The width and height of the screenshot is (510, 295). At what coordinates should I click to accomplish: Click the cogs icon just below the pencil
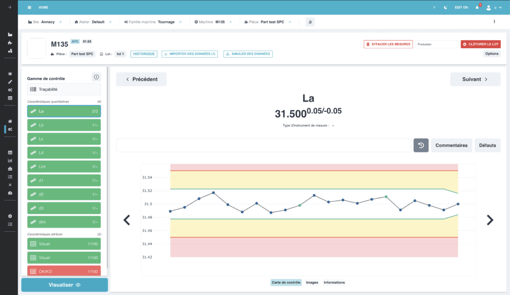[10, 90]
